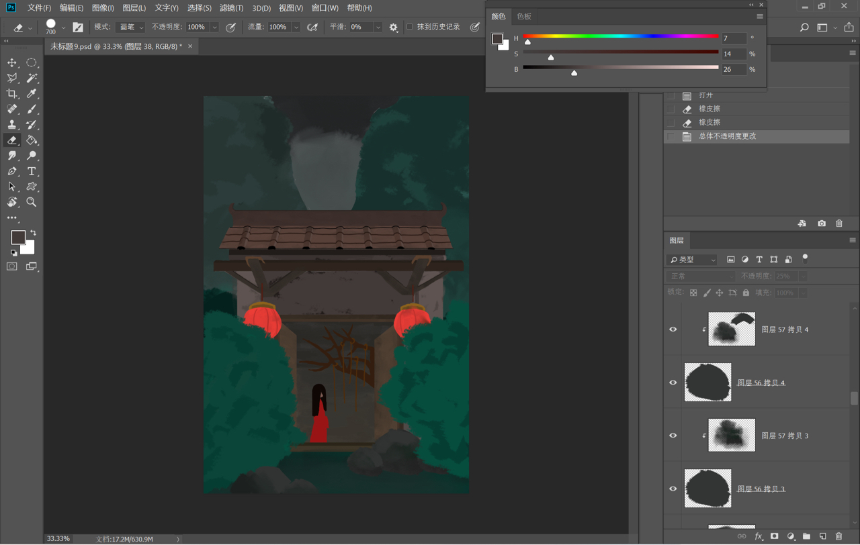Switch to the 色板 tab
The height and width of the screenshot is (545, 860).
pos(524,17)
